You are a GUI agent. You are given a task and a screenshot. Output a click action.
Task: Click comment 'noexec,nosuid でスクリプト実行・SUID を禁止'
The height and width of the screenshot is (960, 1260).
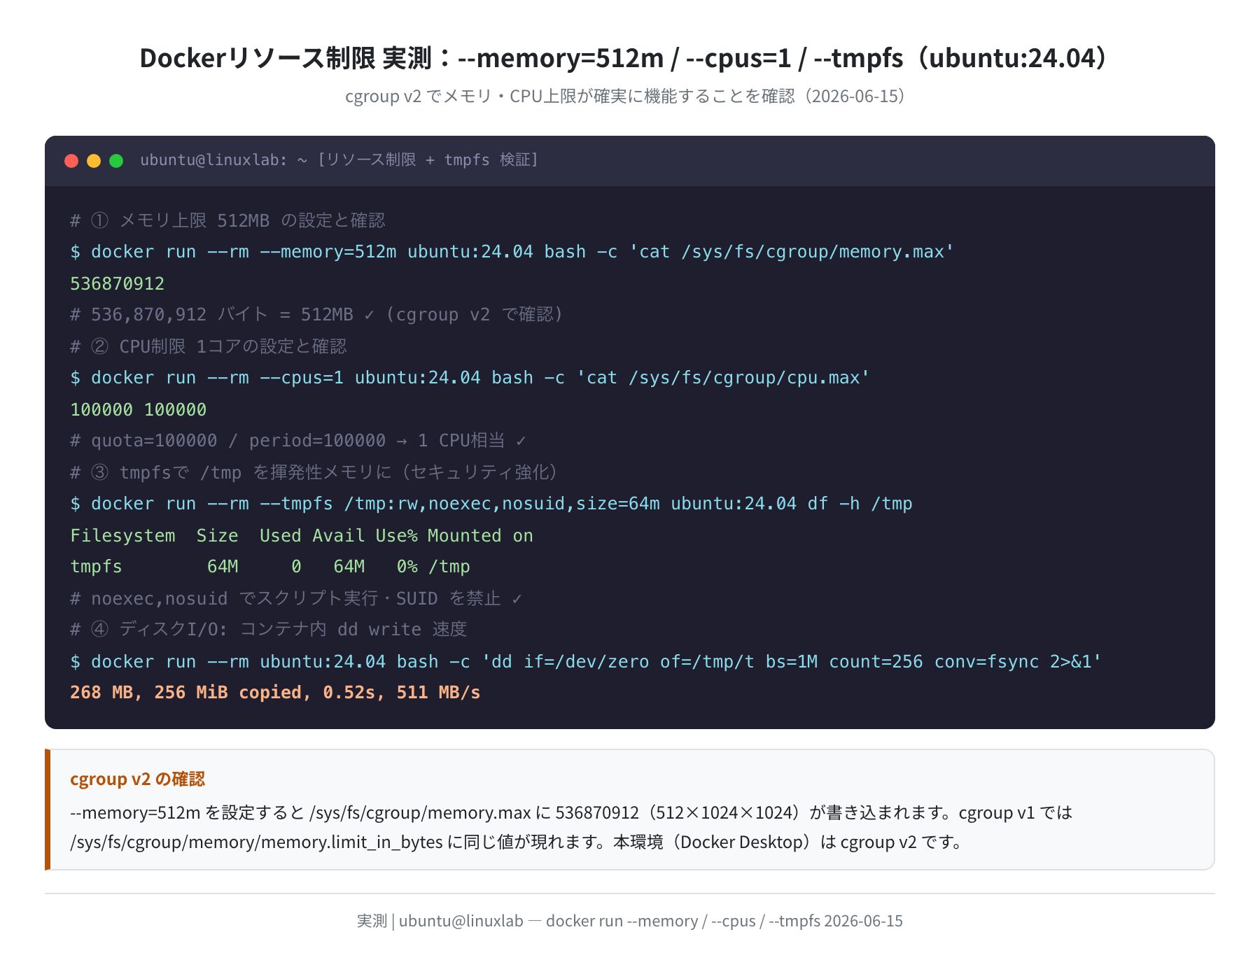pos(296,598)
